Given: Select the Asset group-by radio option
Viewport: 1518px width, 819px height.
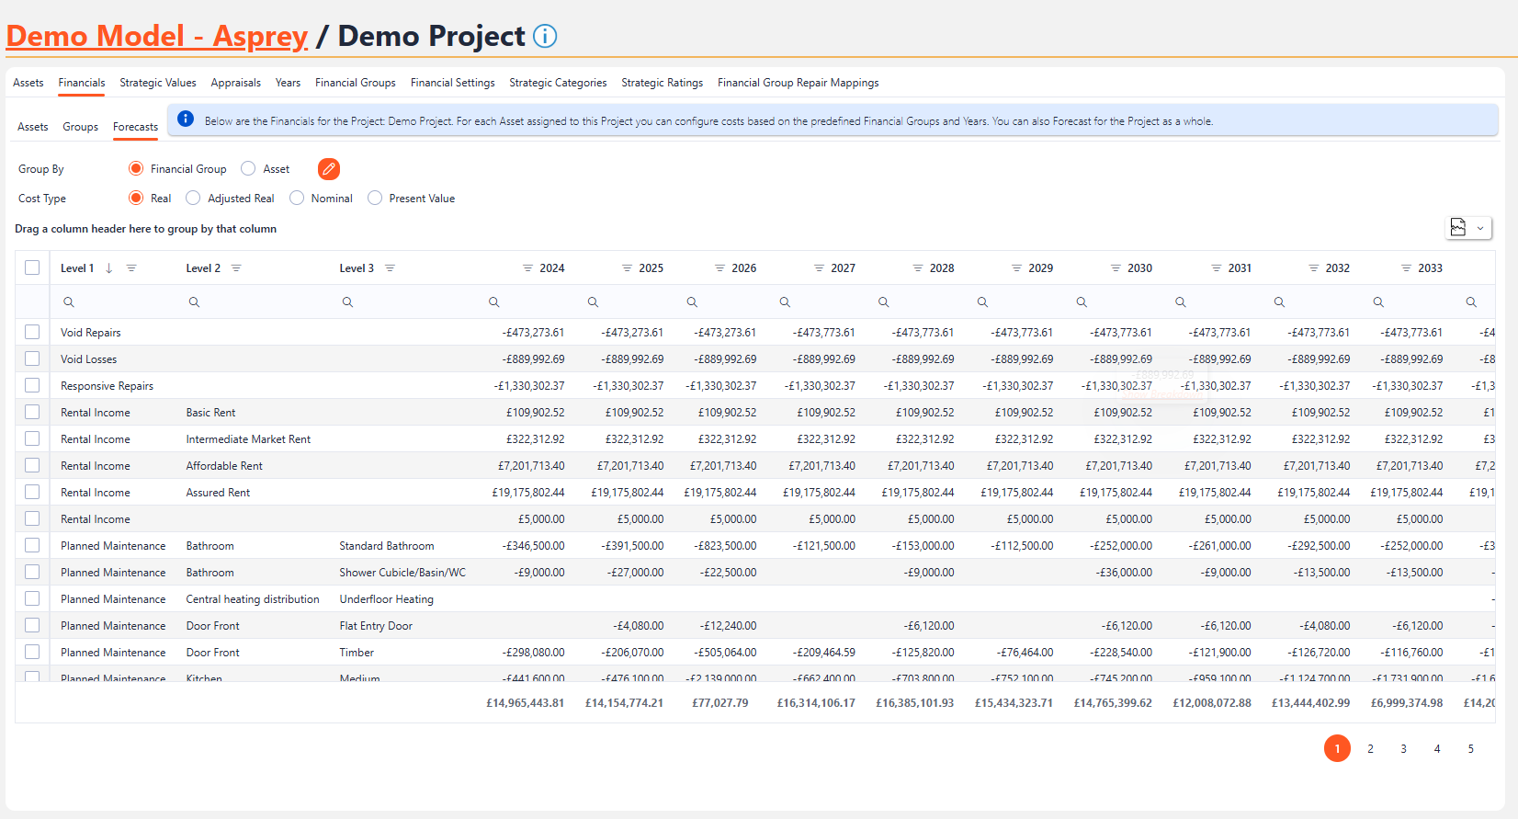Looking at the screenshot, I should tap(248, 169).
